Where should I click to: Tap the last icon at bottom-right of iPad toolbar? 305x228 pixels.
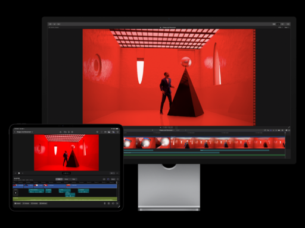pyautogui.click(x=117, y=204)
